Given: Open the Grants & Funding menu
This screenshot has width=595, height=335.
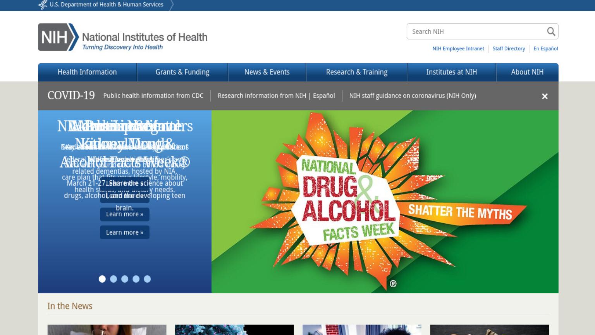Looking at the screenshot, I should (x=182, y=72).
